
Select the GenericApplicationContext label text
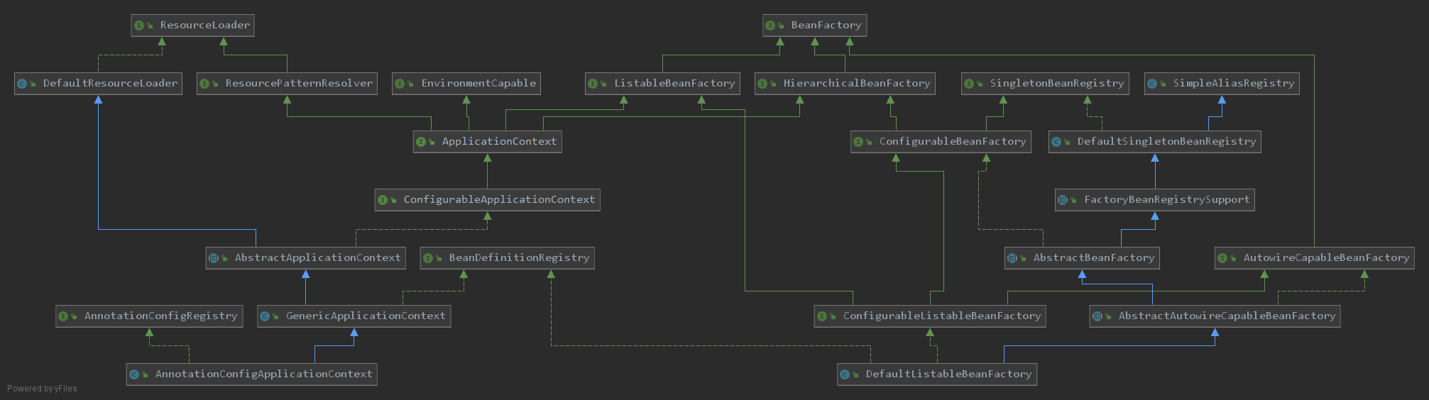coord(366,316)
